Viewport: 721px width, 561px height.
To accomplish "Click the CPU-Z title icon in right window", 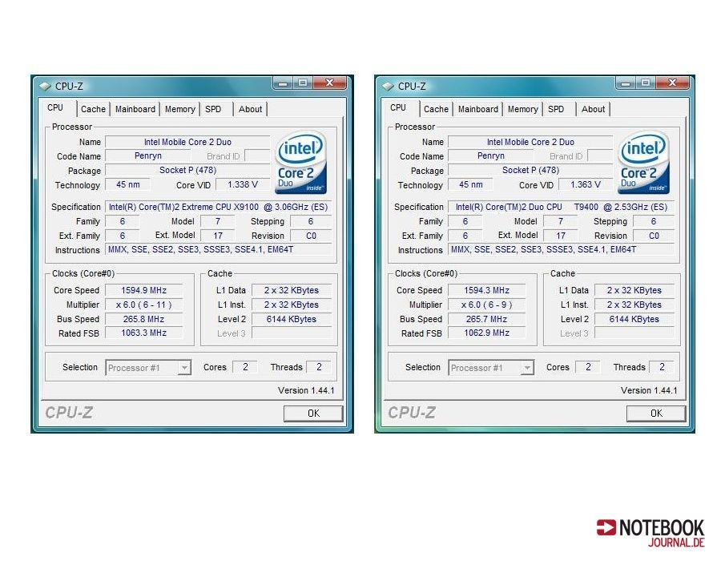I will (388, 87).
